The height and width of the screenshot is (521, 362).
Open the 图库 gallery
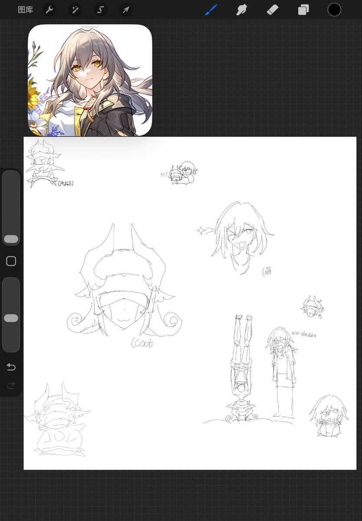coord(25,10)
